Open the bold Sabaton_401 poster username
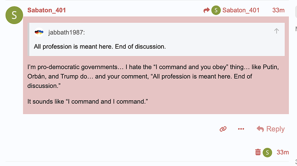Screen dimensions: 297x166 pos(46,10)
